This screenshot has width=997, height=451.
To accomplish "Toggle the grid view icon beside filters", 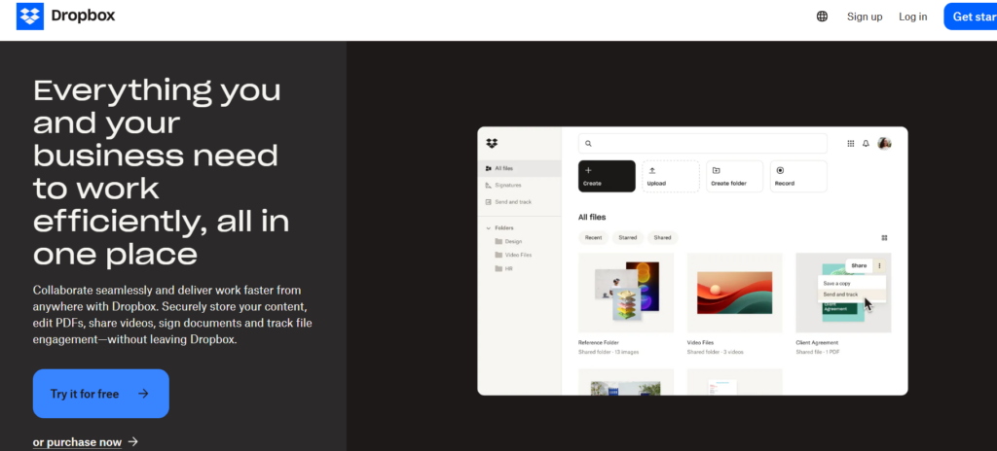I will [884, 238].
